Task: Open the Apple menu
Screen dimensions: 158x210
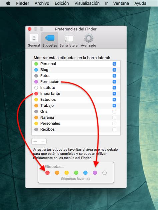Action: click(x=8, y=3)
